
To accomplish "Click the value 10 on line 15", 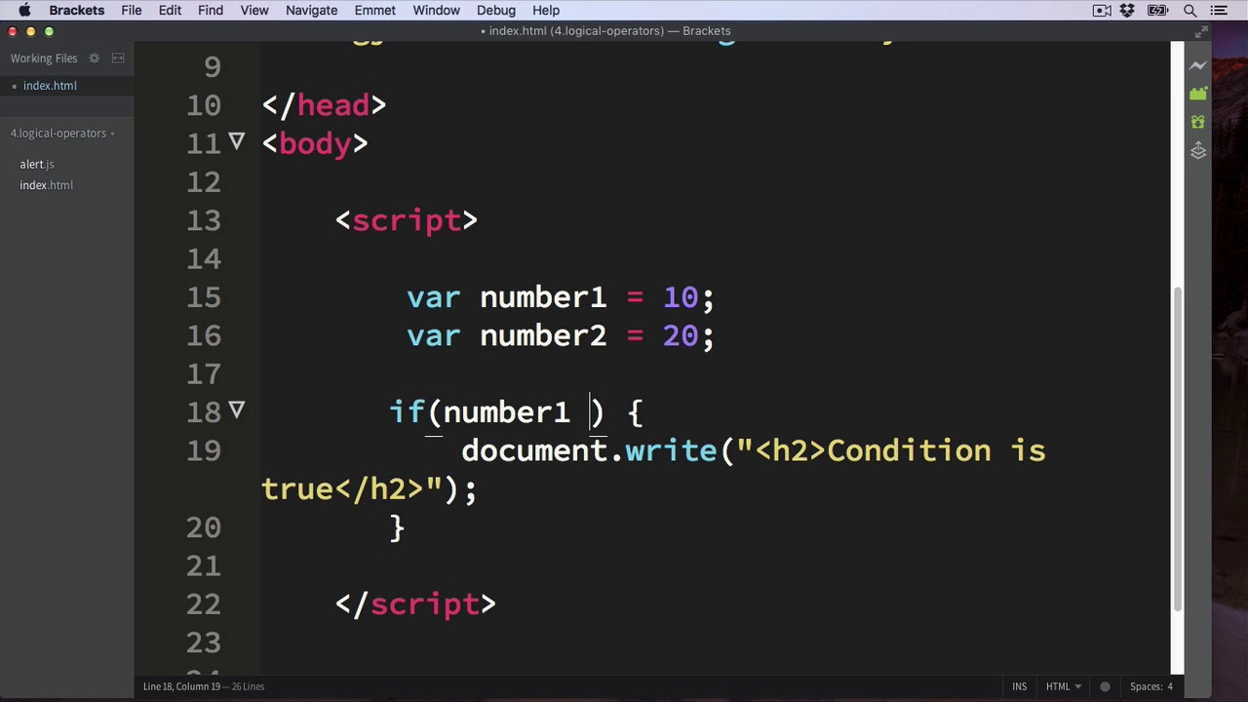I will pyautogui.click(x=681, y=297).
